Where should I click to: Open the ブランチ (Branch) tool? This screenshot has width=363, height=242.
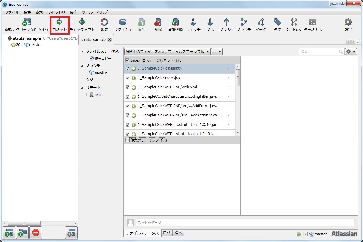244,25
